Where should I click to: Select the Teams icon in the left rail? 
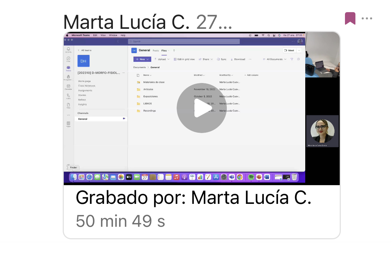click(x=68, y=68)
